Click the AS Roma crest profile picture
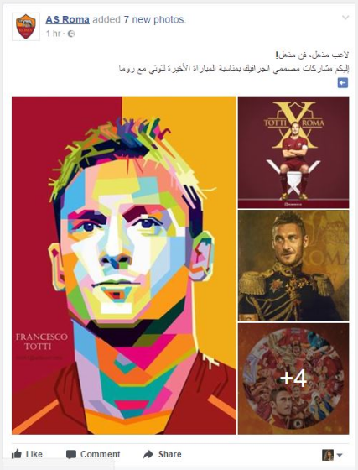The width and height of the screenshot is (358, 470). click(26, 27)
